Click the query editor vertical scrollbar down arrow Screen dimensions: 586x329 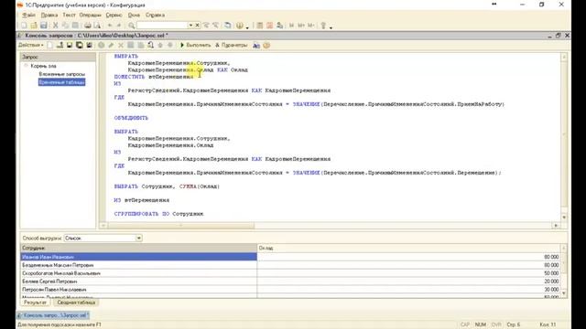(x=564, y=218)
